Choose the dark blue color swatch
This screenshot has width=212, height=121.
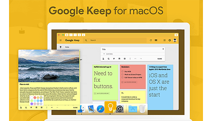click(x=41, y=101)
